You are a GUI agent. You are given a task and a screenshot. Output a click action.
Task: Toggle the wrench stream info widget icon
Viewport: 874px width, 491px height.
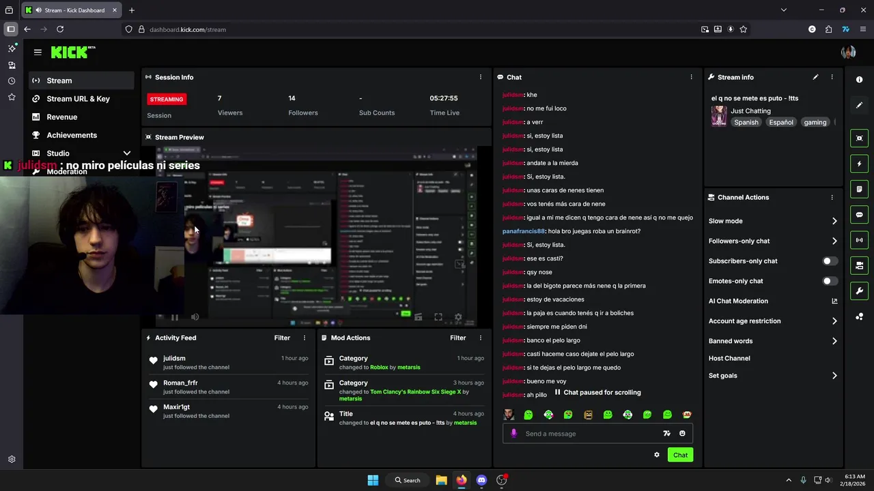coord(859,291)
